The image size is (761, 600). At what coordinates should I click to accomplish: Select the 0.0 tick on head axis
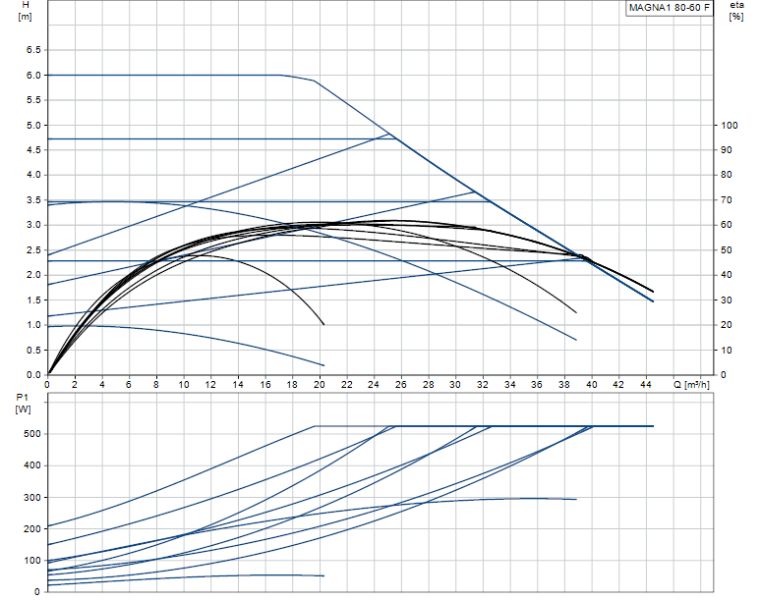click(33, 375)
